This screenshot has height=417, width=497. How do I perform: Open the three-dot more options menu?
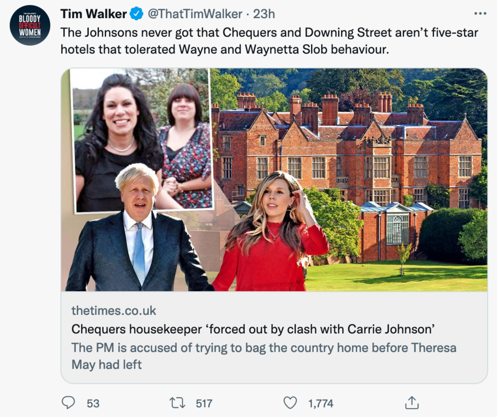pyautogui.click(x=480, y=13)
